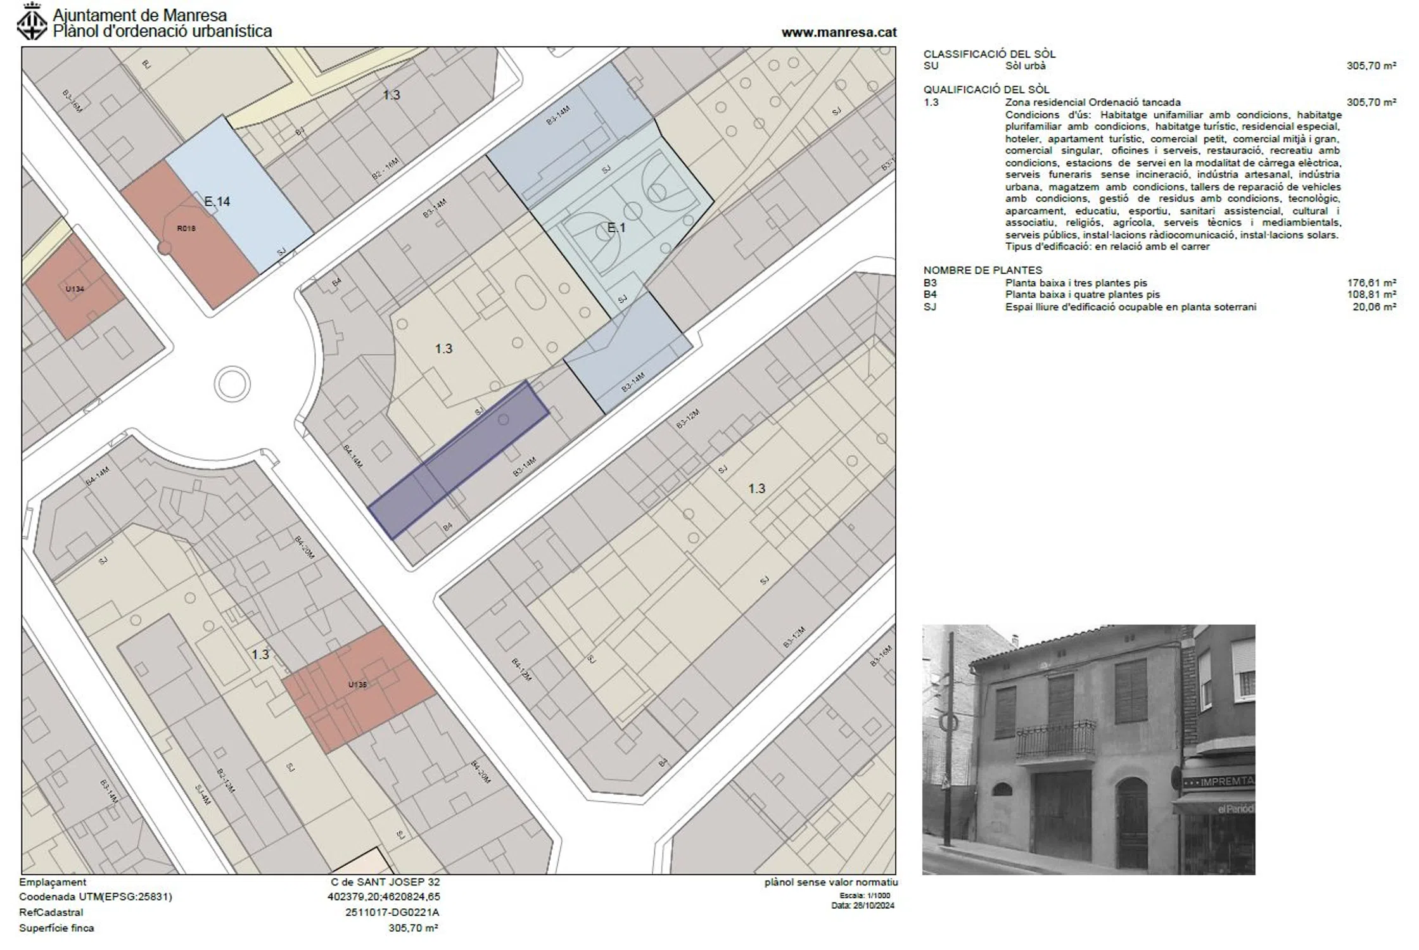The width and height of the screenshot is (1419, 950).
Task: Click the Ajuntament de Manresa coat of arms logo
Action: (32, 23)
